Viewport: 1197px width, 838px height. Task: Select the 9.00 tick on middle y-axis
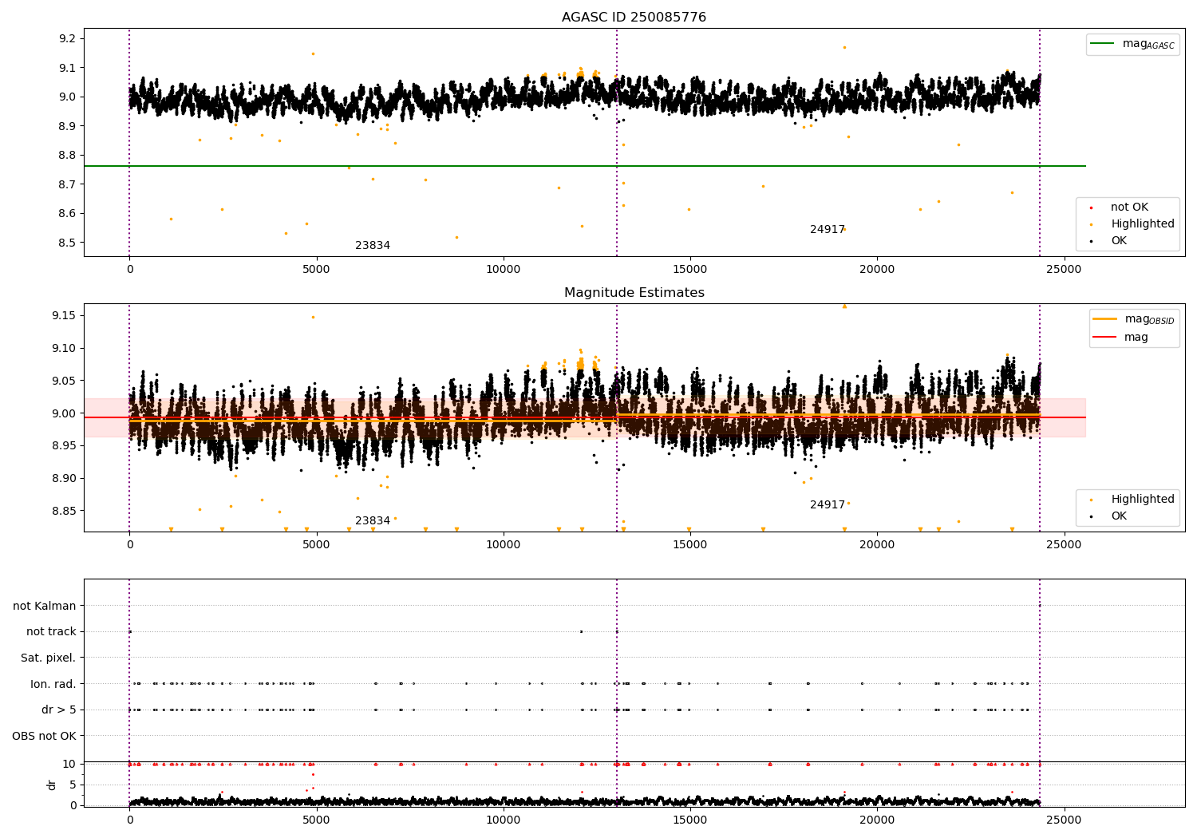[64, 413]
